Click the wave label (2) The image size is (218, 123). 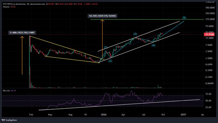point(110,61)
